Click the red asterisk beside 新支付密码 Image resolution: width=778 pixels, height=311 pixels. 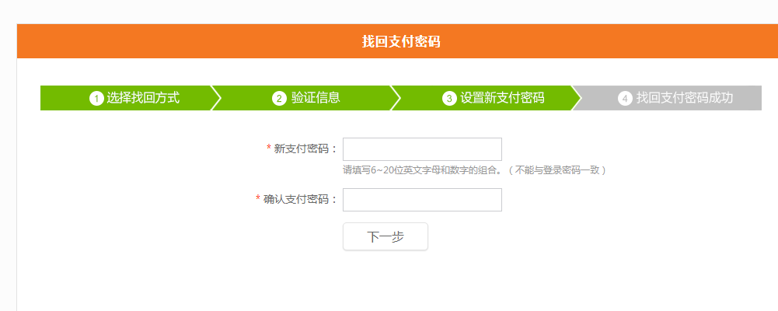268,148
